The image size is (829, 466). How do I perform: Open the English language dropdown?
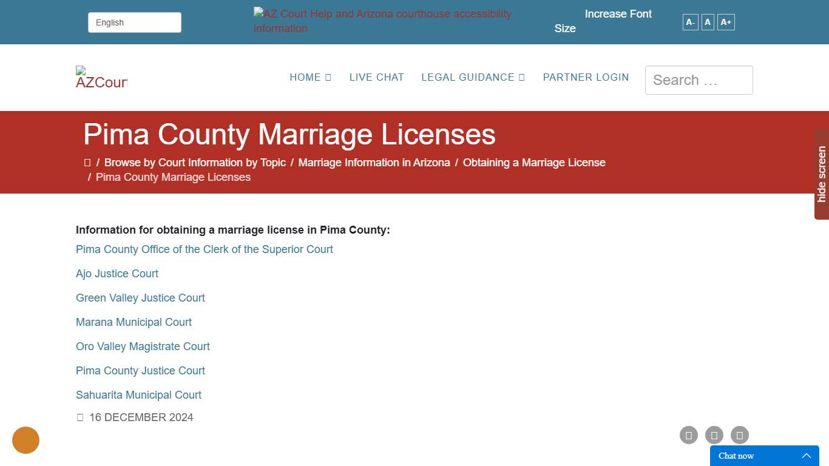click(x=134, y=22)
